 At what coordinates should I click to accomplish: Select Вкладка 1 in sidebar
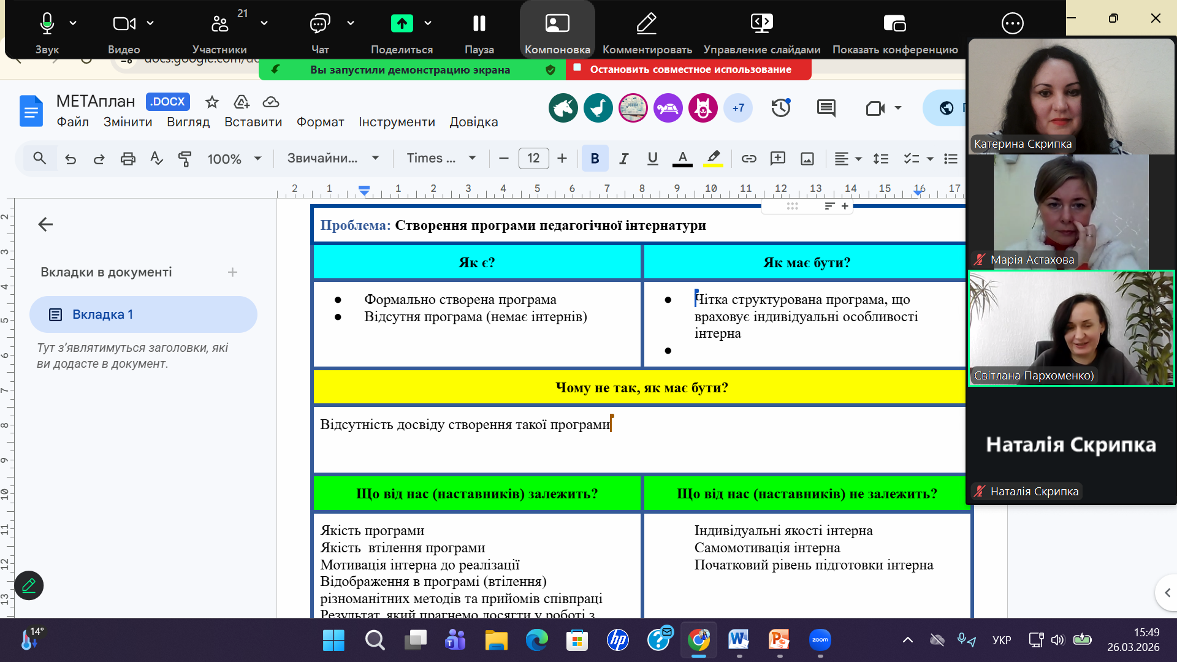[143, 314]
